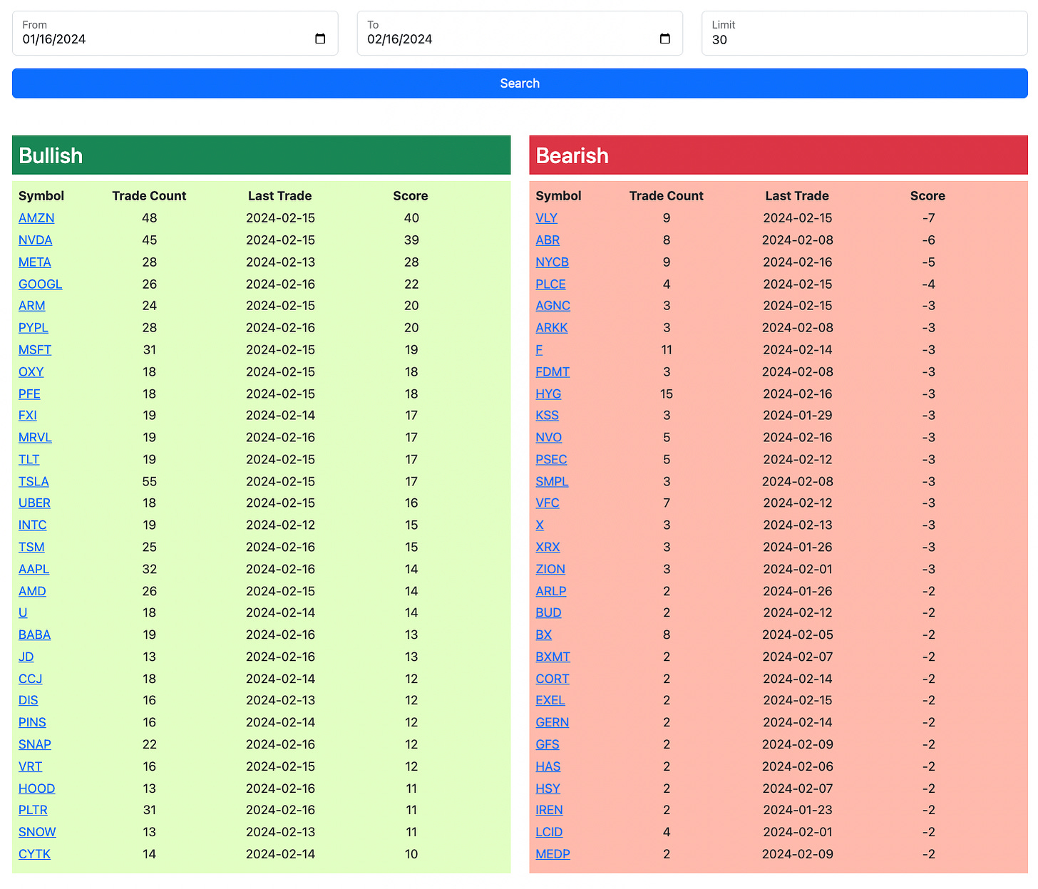
Task: Open the KSS bearish symbol link
Action: click(x=548, y=416)
